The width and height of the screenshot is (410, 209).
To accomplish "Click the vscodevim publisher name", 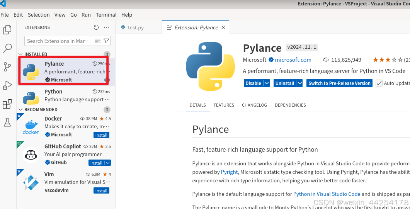I will coord(56,190).
